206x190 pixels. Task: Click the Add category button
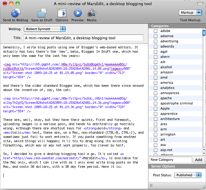click(x=198, y=160)
